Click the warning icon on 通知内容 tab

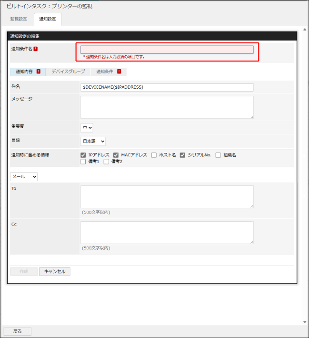[x=38, y=72]
